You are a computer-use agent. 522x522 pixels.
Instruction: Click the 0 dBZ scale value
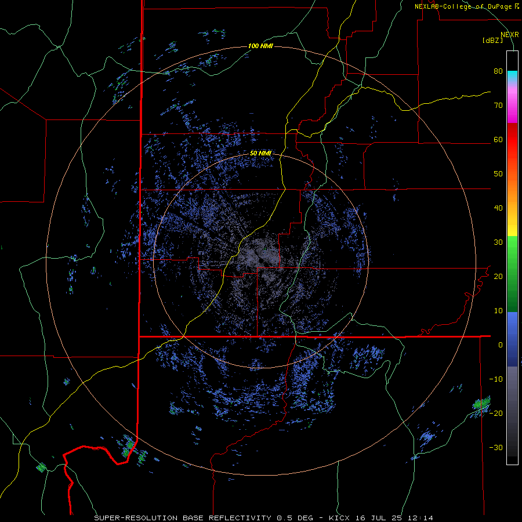pyautogui.click(x=501, y=345)
